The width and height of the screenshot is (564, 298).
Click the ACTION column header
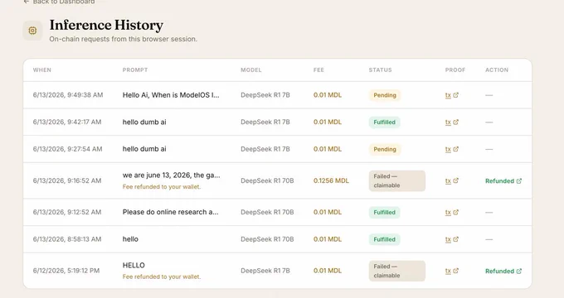tap(497, 70)
